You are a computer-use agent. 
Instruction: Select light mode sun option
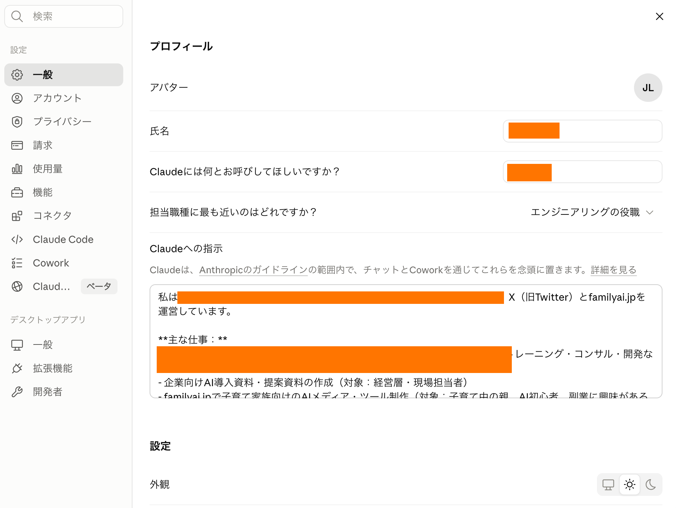click(x=630, y=484)
